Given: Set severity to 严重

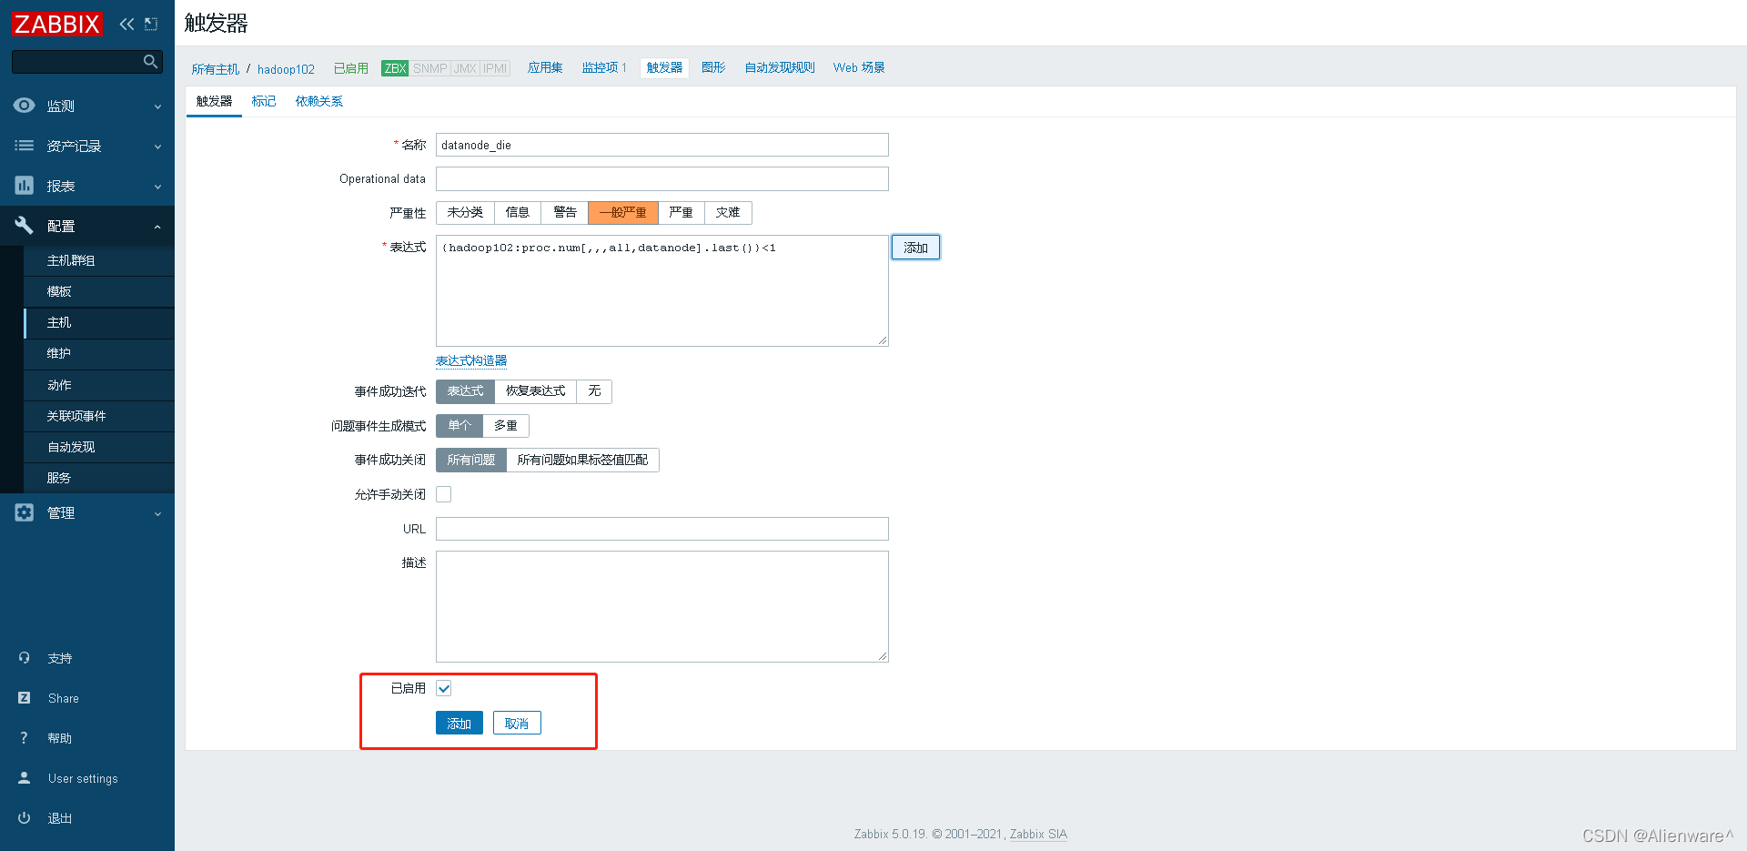Looking at the screenshot, I should tap(682, 212).
